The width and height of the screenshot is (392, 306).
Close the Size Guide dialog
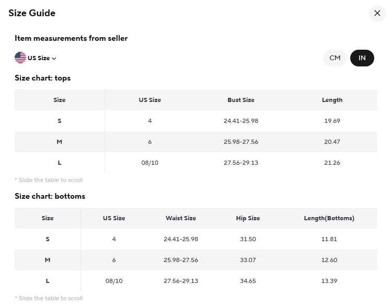pos(377,13)
